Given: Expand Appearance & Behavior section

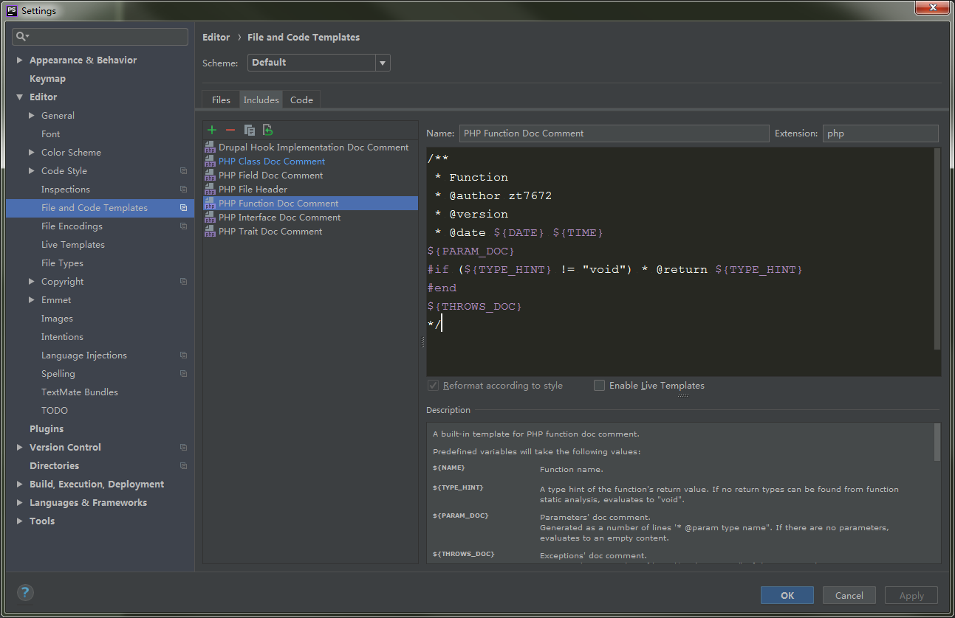Looking at the screenshot, I should coord(20,60).
